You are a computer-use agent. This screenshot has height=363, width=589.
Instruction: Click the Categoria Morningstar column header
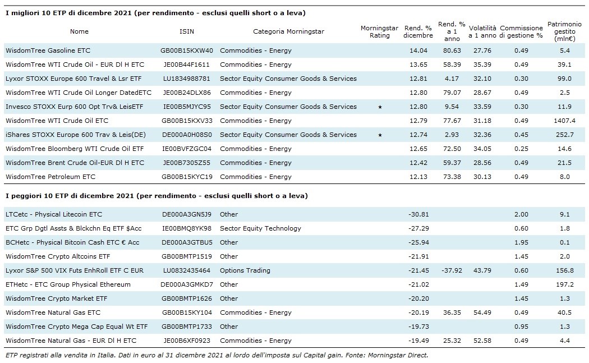click(x=288, y=31)
